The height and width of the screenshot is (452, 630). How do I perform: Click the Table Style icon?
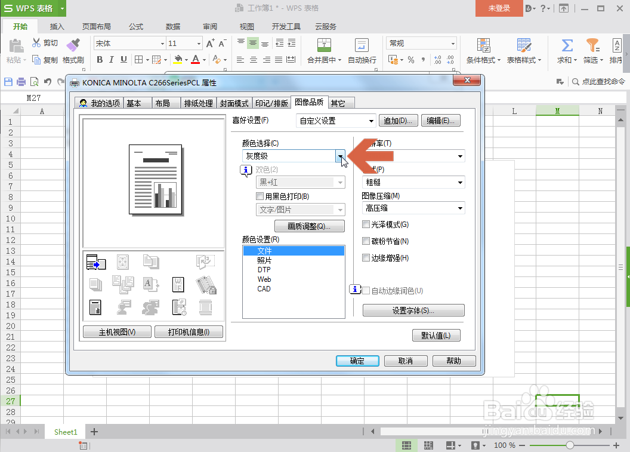click(524, 45)
